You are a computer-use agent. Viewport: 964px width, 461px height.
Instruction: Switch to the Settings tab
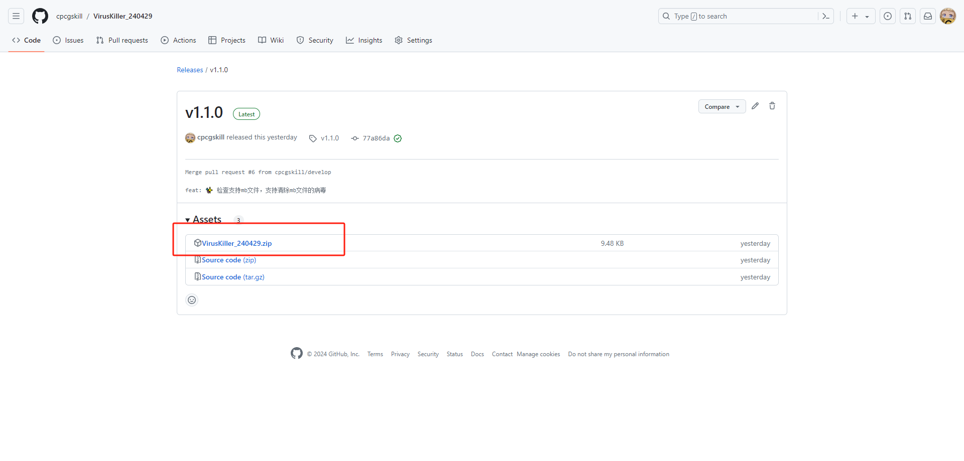tap(413, 40)
